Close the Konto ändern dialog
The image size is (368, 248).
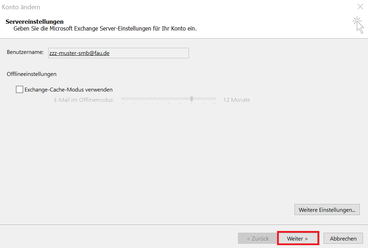tap(360, 7)
